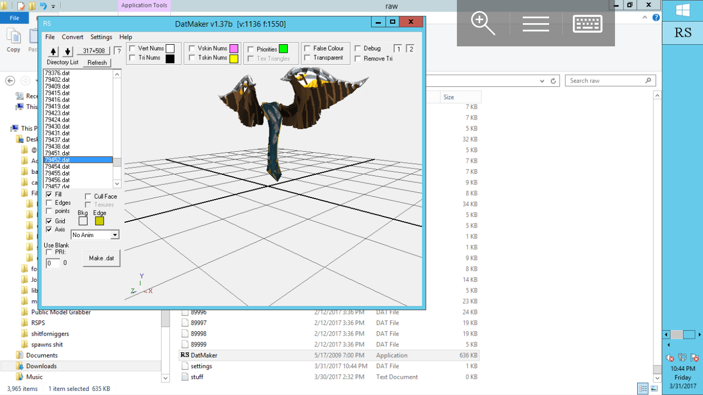Open the DatMaker Help menu
The image size is (703, 395).
(x=125, y=37)
